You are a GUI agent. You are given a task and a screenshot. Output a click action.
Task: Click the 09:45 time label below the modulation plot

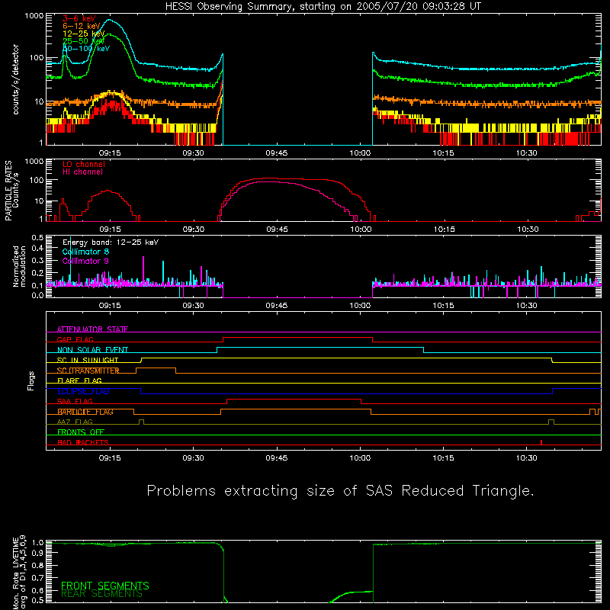[x=277, y=306]
